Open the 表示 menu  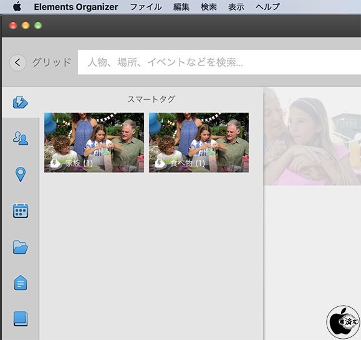point(236,7)
